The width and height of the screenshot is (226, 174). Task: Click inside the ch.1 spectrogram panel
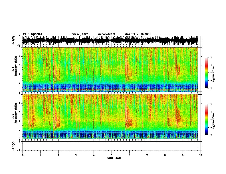click(x=110, y=69)
